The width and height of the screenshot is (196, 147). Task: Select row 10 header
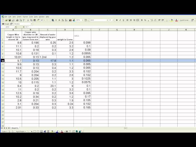(x=2, y=61)
